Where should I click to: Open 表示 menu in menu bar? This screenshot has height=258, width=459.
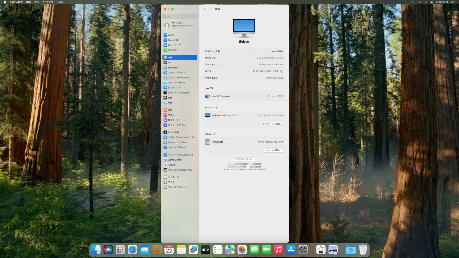[x=36, y=2]
